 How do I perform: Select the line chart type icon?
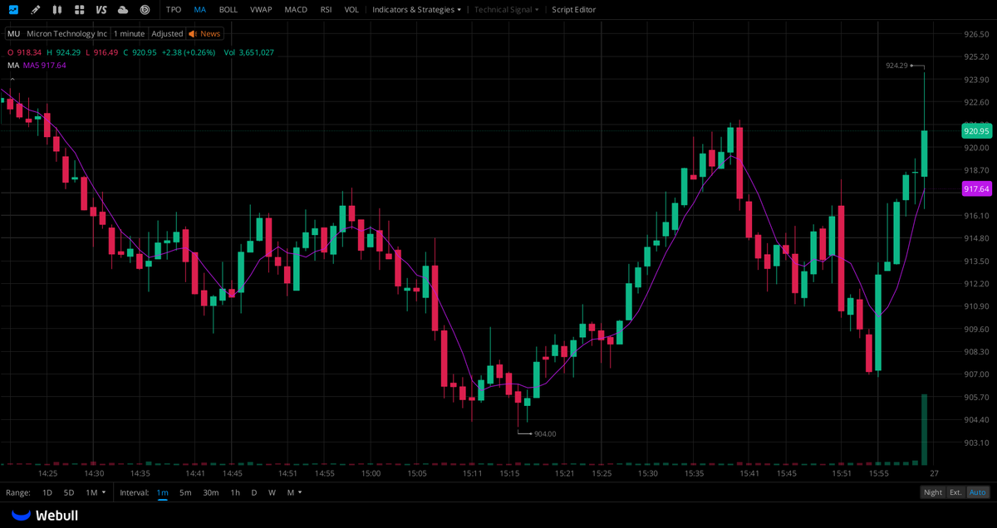click(13, 9)
